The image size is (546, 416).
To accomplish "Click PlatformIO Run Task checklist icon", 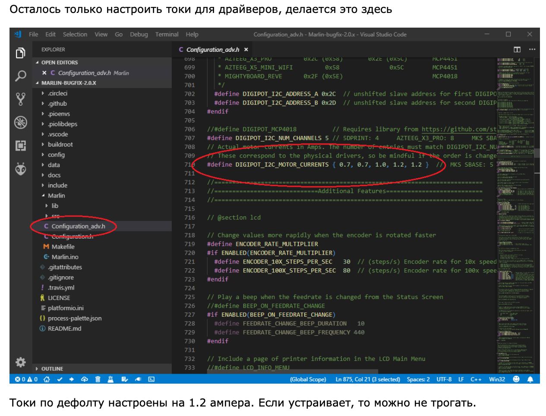I will (x=125, y=379).
